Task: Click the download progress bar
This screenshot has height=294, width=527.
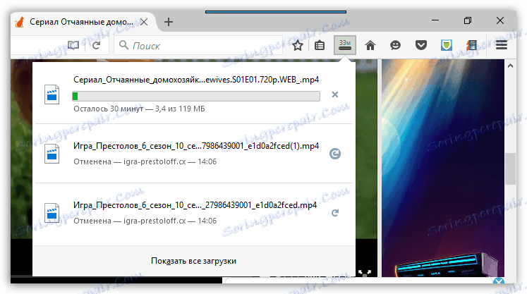Action: (x=196, y=96)
